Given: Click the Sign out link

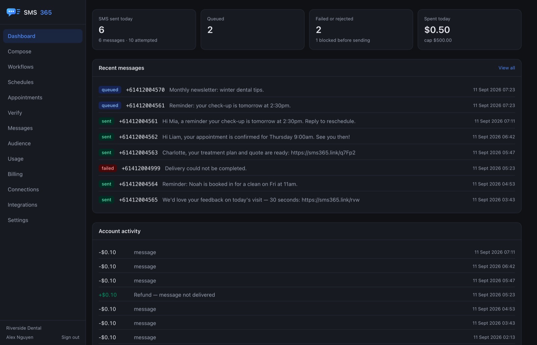Looking at the screenshot, I should click(x=70, y=337).
